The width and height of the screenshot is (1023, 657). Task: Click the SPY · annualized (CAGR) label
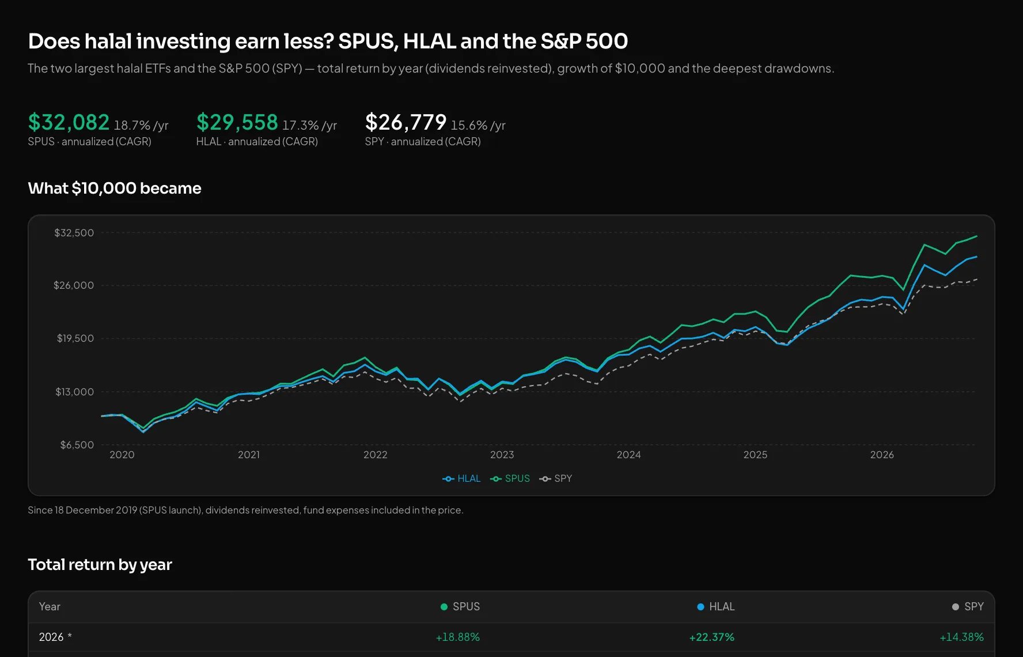(x=423, y=141)
